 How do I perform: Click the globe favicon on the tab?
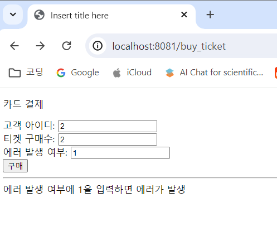(x=39, y=15)
